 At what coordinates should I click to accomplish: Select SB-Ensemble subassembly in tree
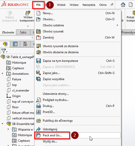pyautogui.click(x=21, y=124)
